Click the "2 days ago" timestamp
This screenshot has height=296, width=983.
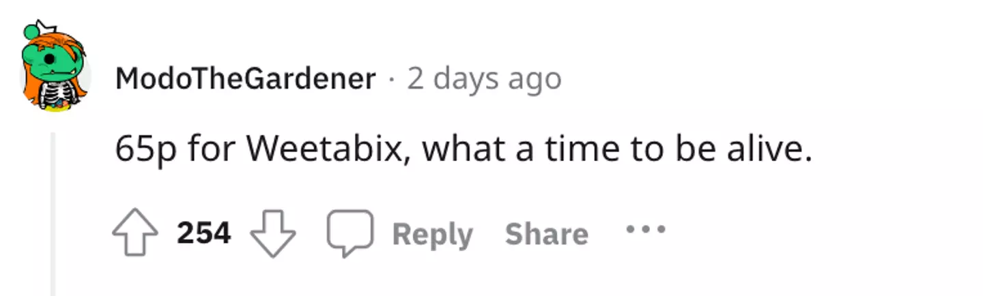[x=484, y=80]
